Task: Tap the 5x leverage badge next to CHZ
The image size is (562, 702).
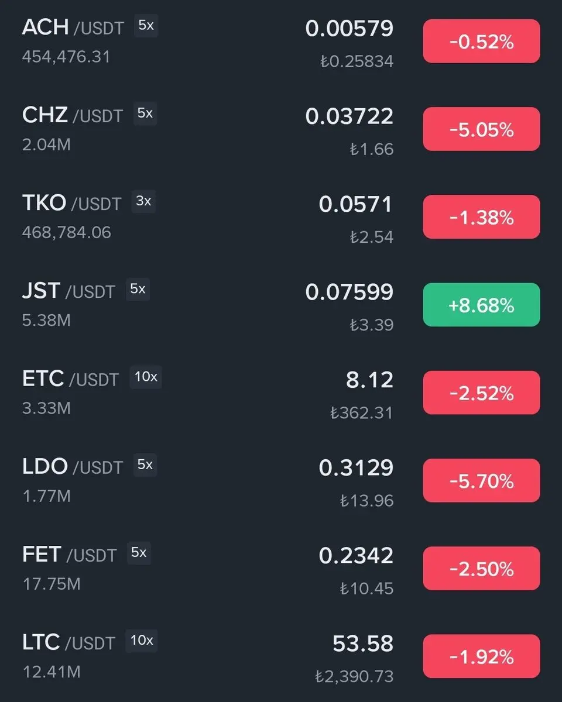Action: point(145,113)
